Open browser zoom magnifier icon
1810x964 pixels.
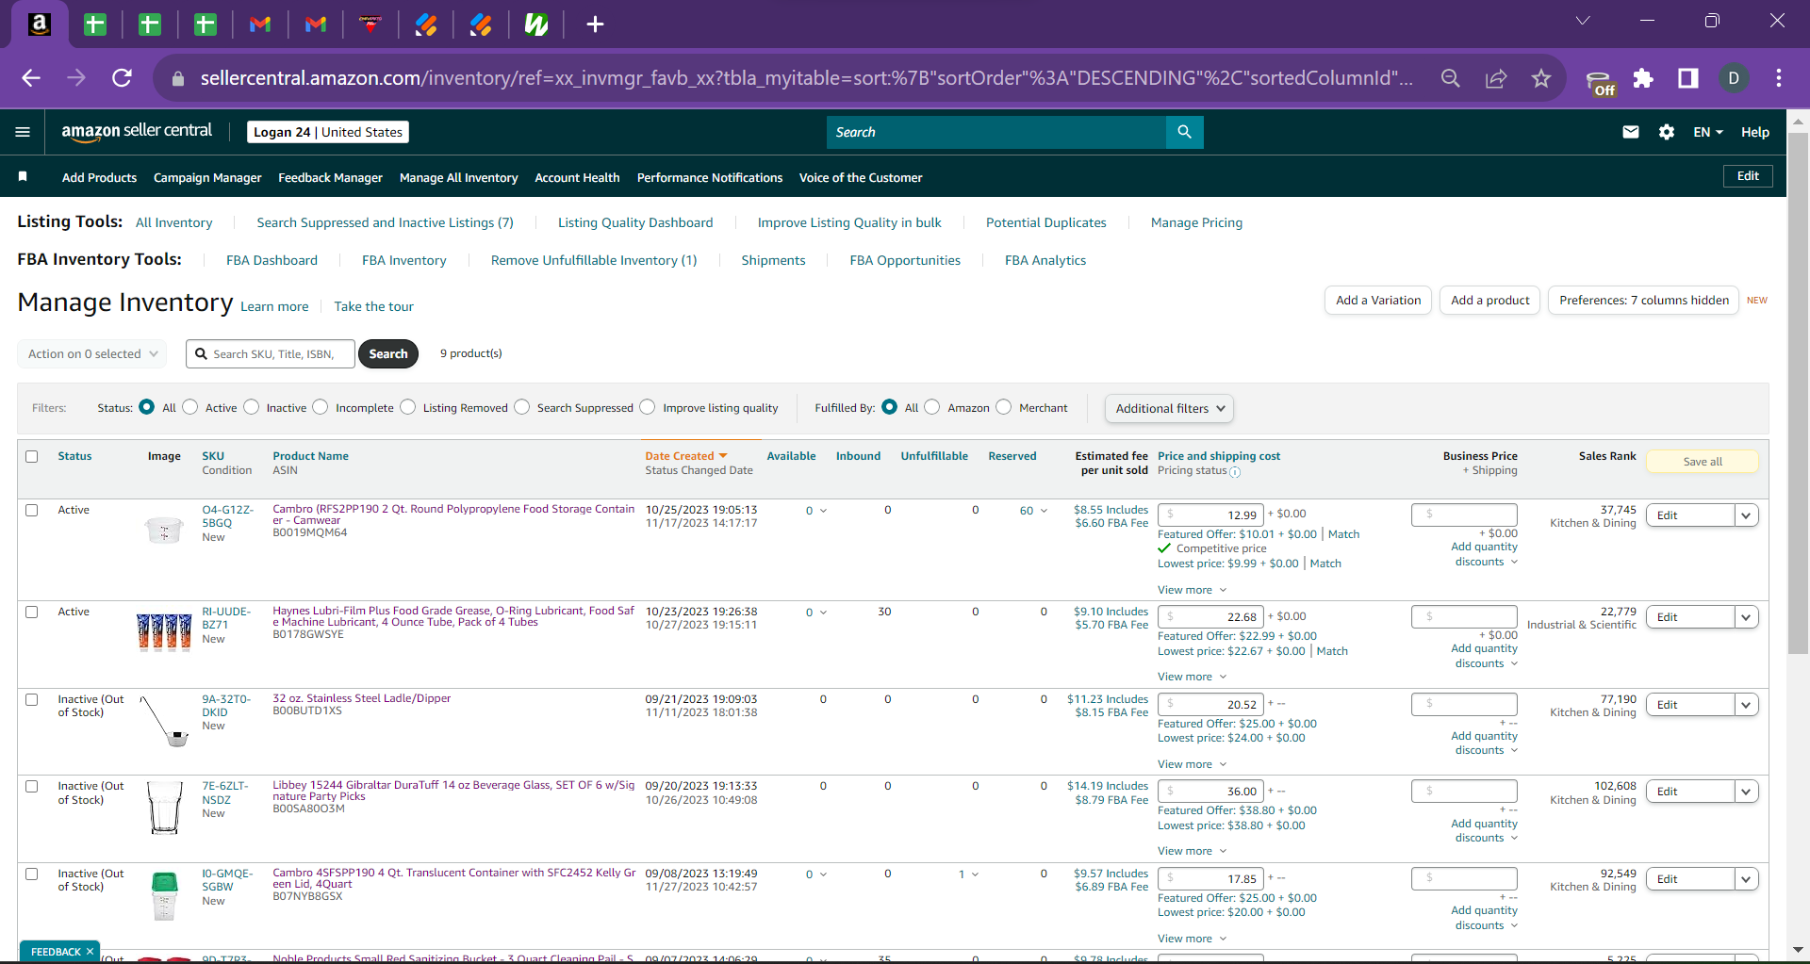click(1451, 78)
